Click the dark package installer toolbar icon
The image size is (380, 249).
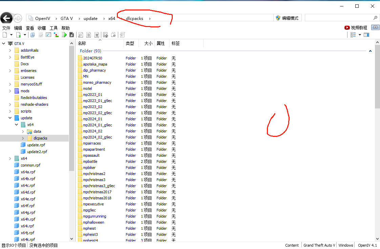tap(71, 35)
